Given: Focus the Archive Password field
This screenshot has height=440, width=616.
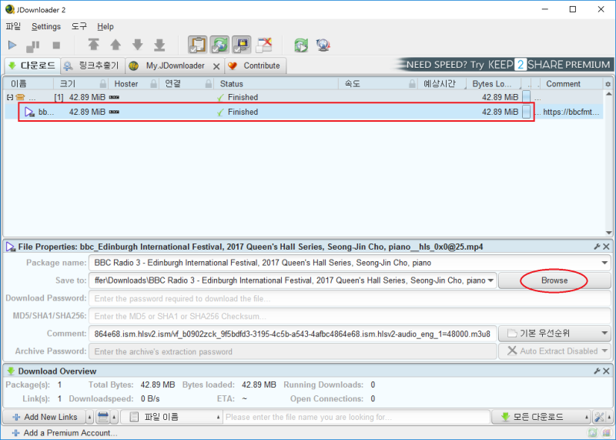Looking at the screenshot, I should [293, 351].
